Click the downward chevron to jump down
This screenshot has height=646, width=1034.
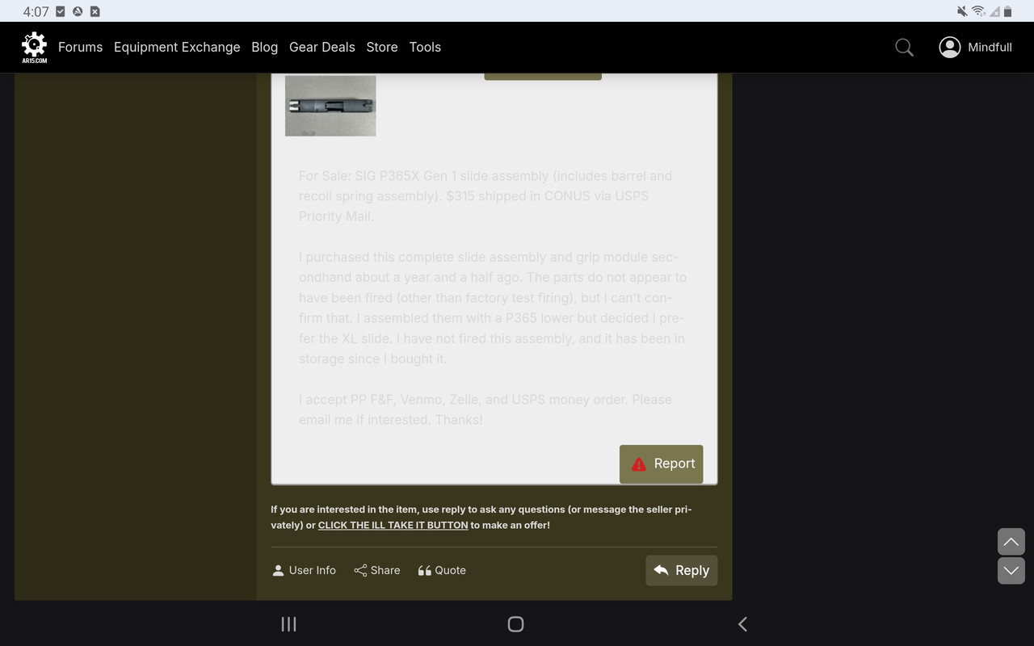[1011, 570]
